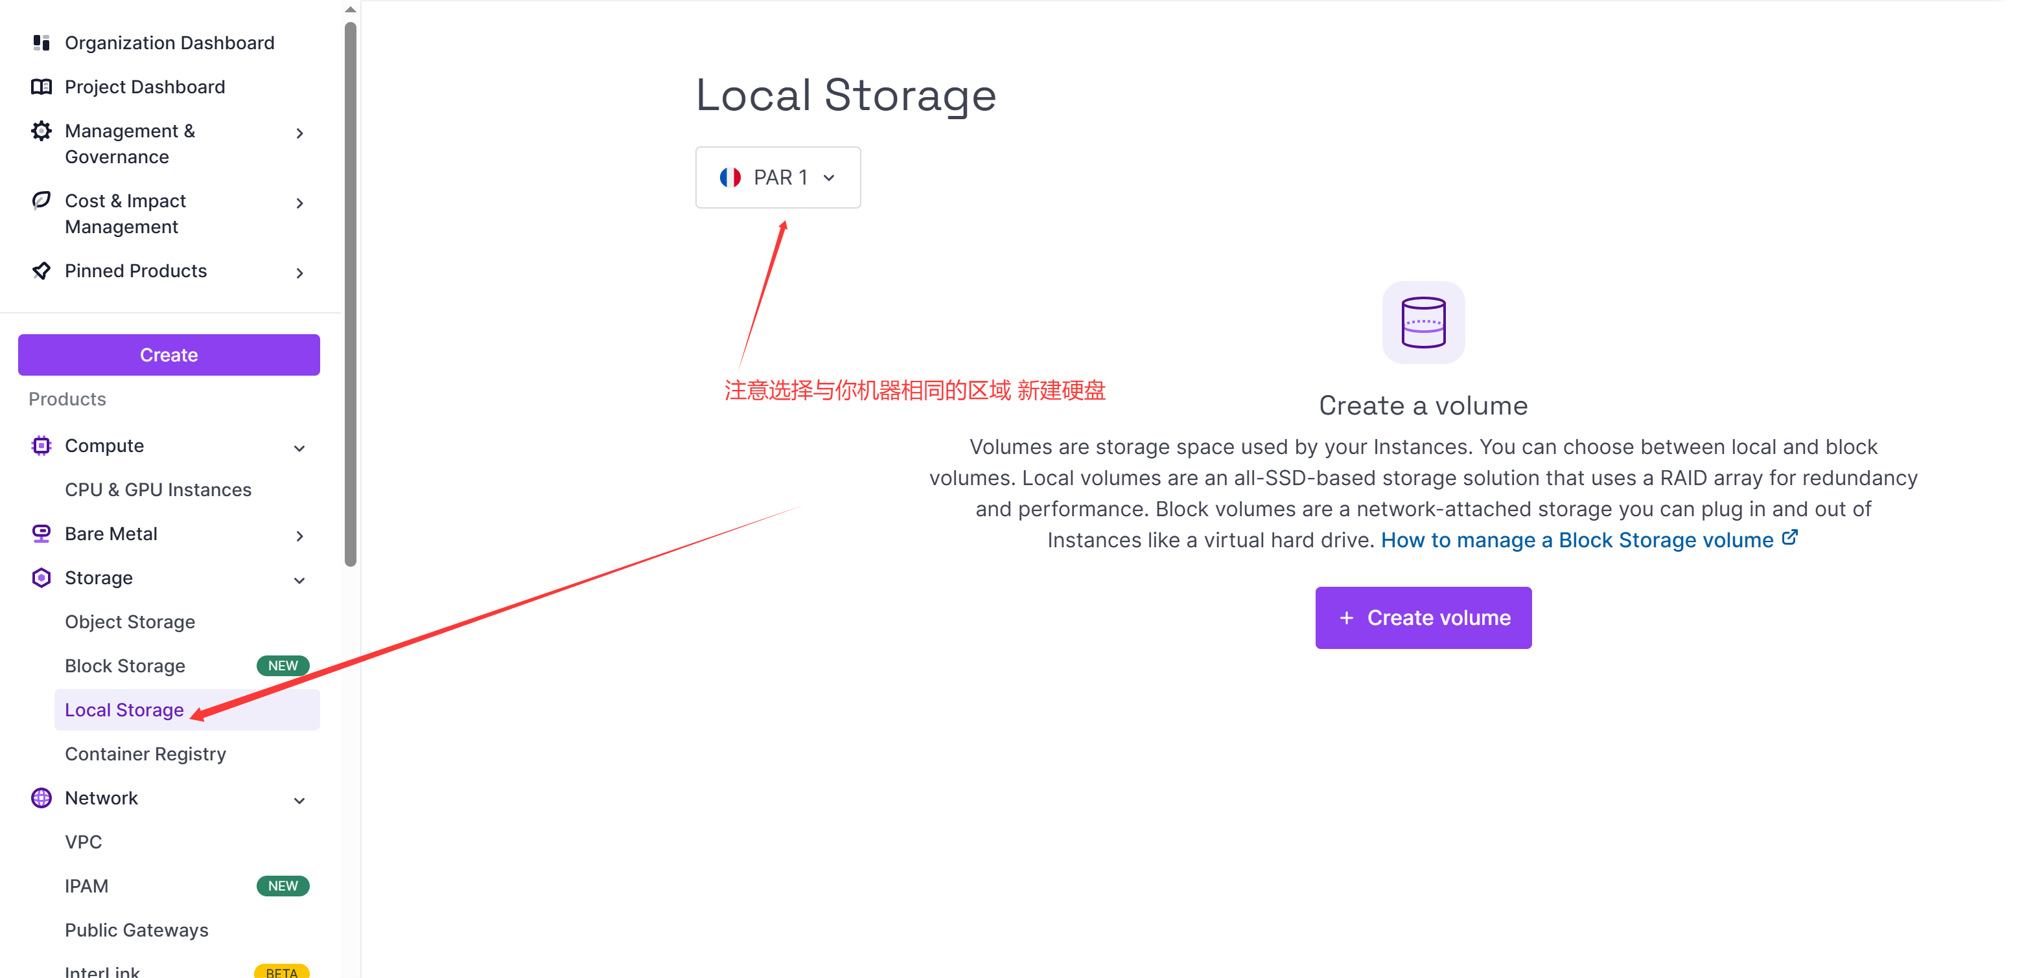This screenshot has width=2035, height=978.
Task: Click the French flag icon in region selector
Action: (730, 177)
